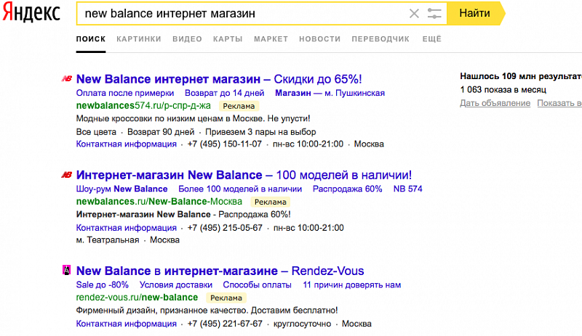Click 'Модные кроссовки по низким ценам' description

tap(193, 119)
